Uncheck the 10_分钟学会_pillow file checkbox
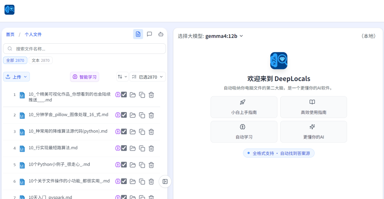The image size is (384, 199). [124, 115]
